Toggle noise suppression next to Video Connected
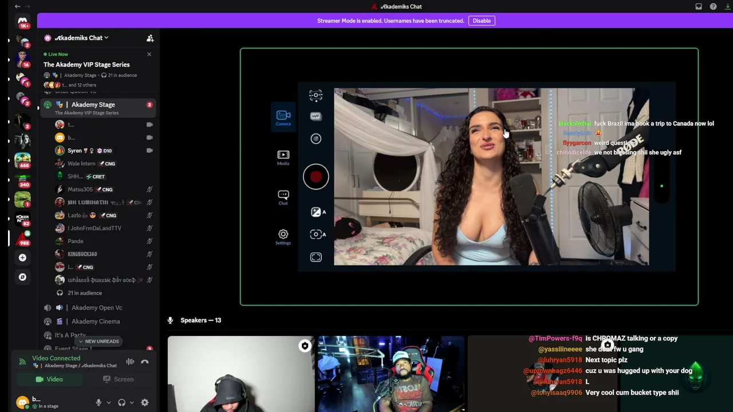Viewport: 733px width, 412px height. pyautogui.click(x=130, y=362)
